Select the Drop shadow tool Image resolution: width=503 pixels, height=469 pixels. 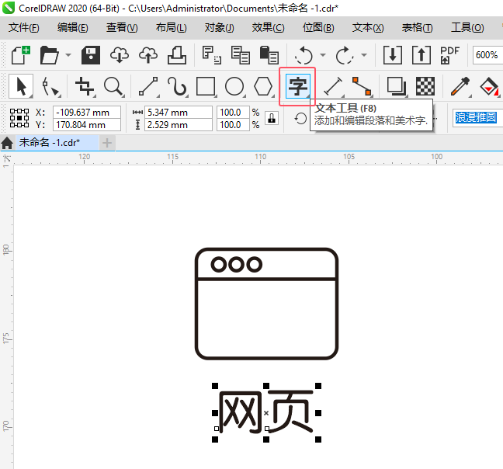(x=397, y=86)
